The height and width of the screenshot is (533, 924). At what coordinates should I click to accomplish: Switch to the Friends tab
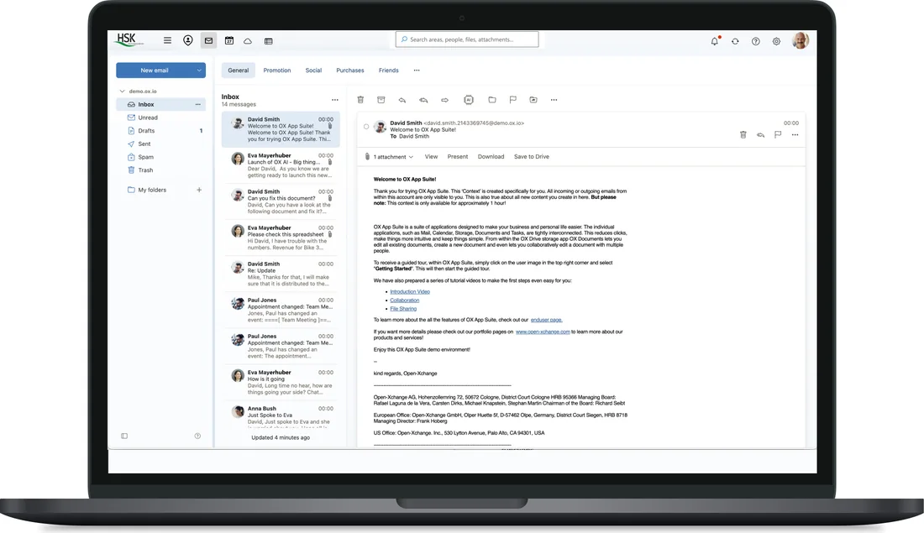388,70
